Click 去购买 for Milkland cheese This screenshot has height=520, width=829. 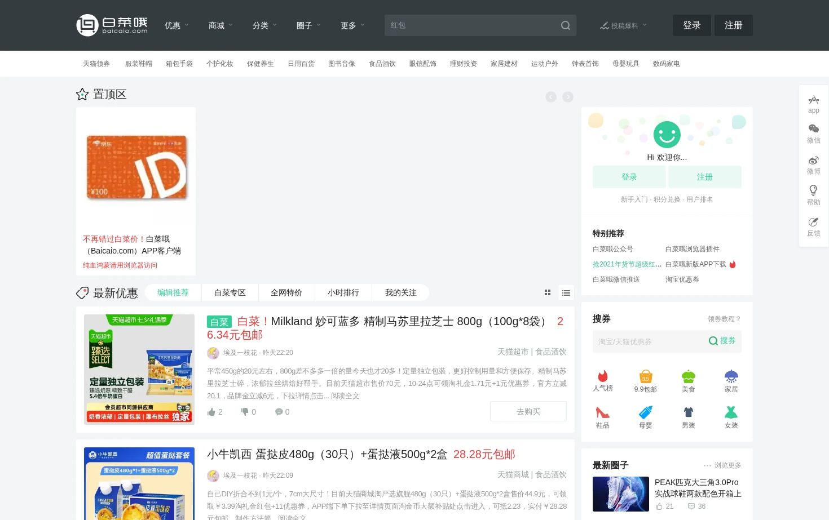tap(528, 411)
